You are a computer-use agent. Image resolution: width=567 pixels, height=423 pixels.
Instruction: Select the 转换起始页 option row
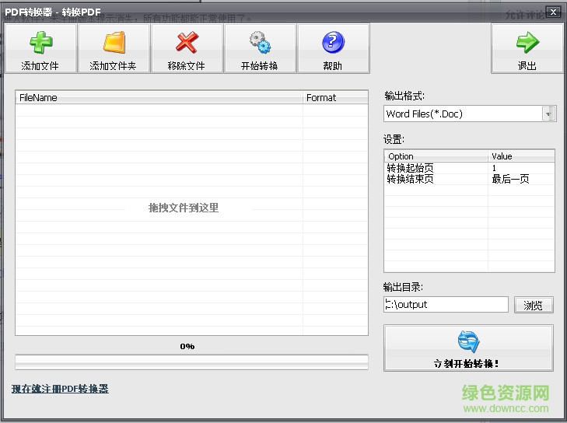point(469,168)
